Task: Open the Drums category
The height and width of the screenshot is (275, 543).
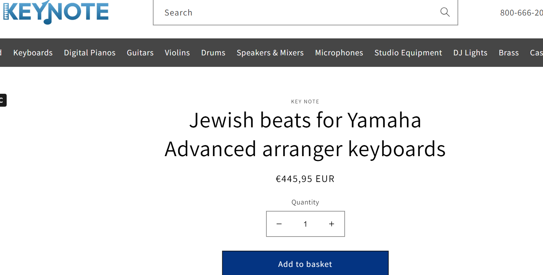Action: (213, 53)
